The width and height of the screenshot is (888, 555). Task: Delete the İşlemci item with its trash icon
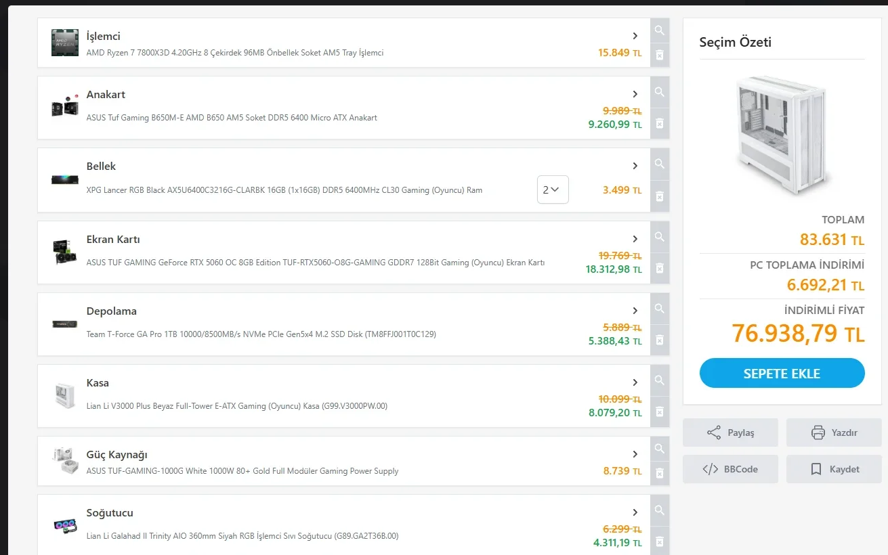[659, 56]
